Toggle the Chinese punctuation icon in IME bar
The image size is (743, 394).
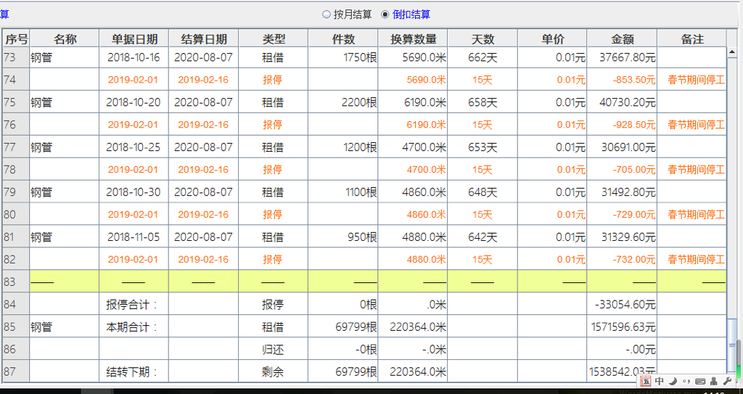686,381
